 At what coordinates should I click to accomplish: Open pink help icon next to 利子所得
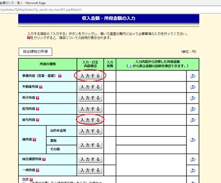(x=37, y=98)
